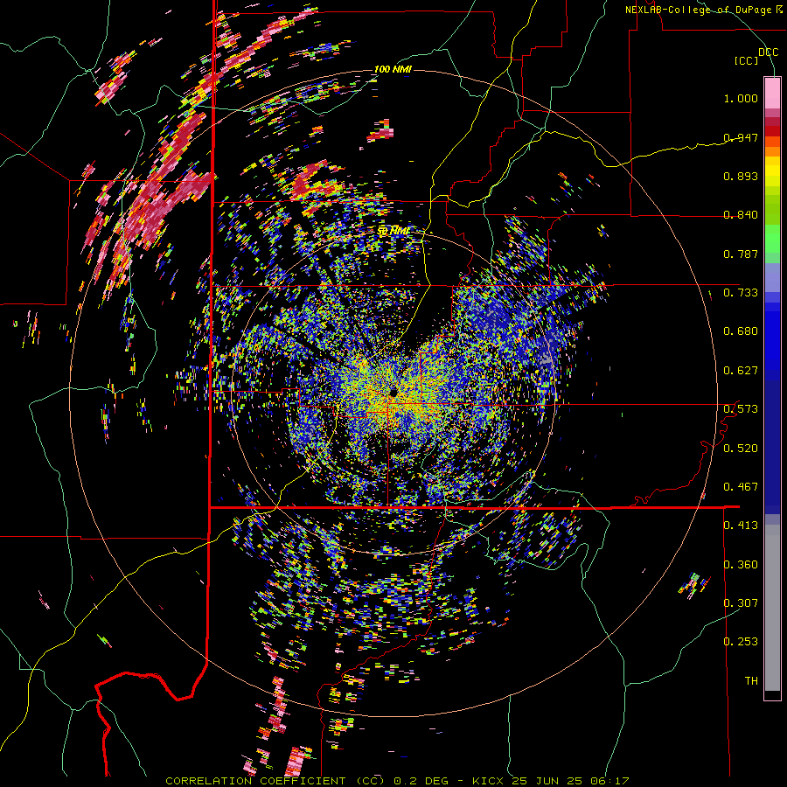Click the Correlation Coefficient caption at the bottom
The image size is (787, 787).
click(x=397, y=781)
